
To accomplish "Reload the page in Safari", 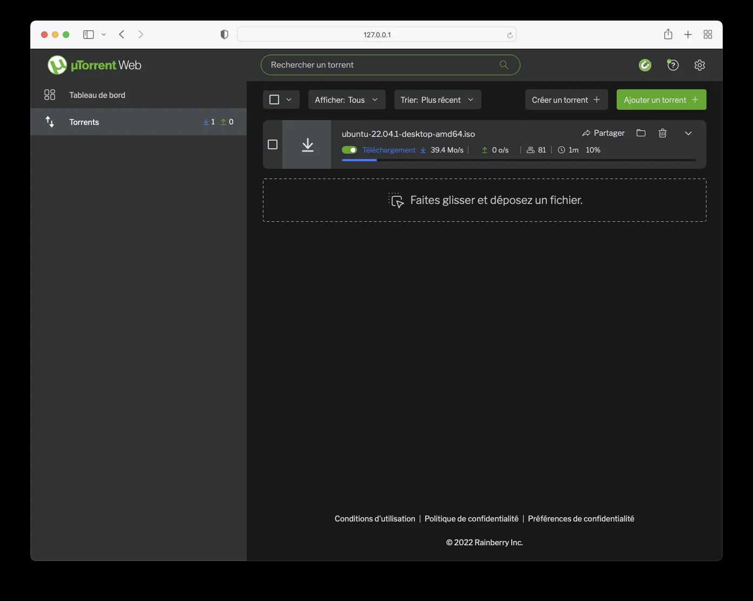I will (510, 35).
